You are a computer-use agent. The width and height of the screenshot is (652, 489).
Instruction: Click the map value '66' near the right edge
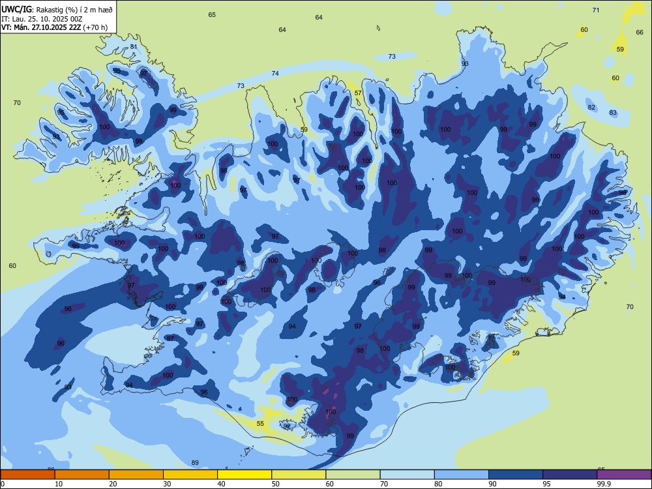pyautogui.click(x=640, y=32)
